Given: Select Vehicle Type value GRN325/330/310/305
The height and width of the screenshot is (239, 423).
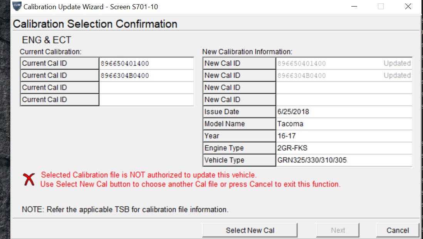Looking at the screenshot, I should click(312, 160).
